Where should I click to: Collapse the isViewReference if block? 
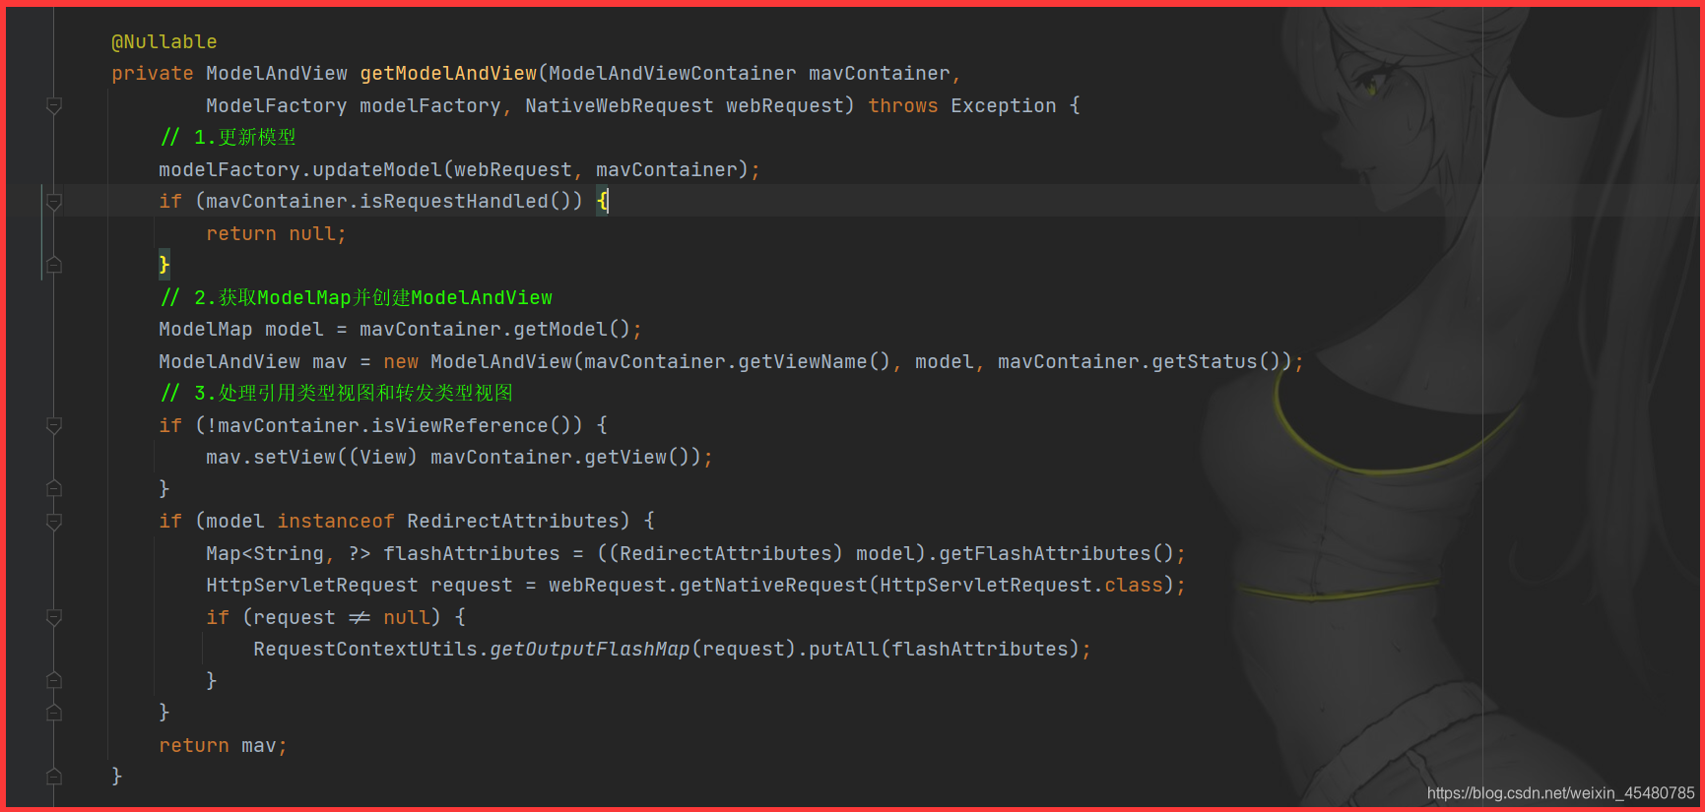tap(54, 425)
